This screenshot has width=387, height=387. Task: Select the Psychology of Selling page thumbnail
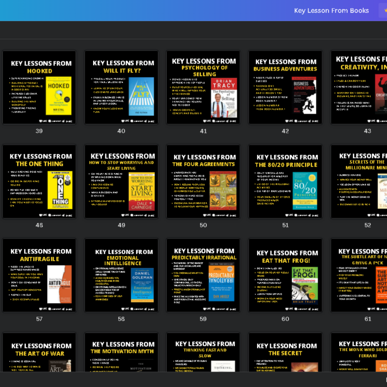click(x=203, y=87)
